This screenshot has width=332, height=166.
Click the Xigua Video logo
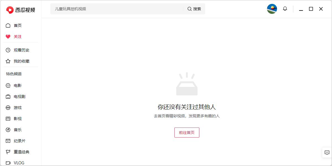pyautogui.click(x=21, y=10)
